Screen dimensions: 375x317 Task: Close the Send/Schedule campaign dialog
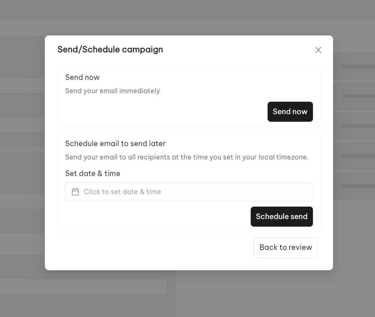(318, 50)
